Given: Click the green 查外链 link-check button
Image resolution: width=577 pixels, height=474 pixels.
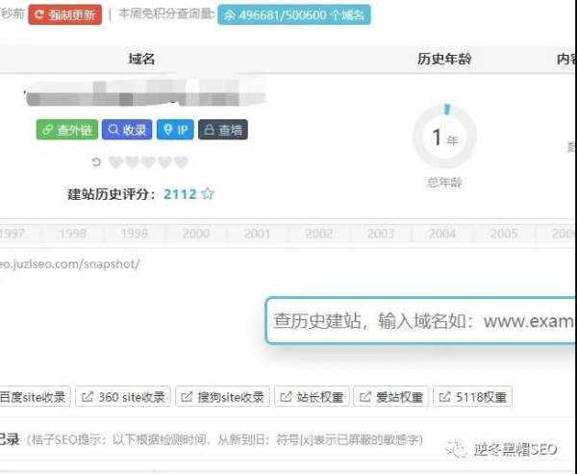Looking at the screenshot, I should click(x=67, y=130).
